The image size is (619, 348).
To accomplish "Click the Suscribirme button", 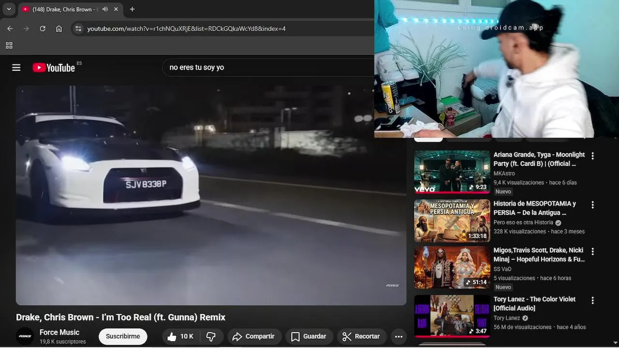I will (123, 336).
